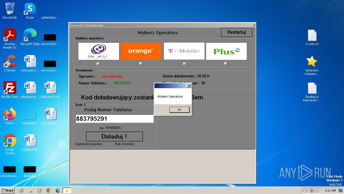Click the Restartuj button
This screenshot has height=194, width=344.
coord(237,32)
